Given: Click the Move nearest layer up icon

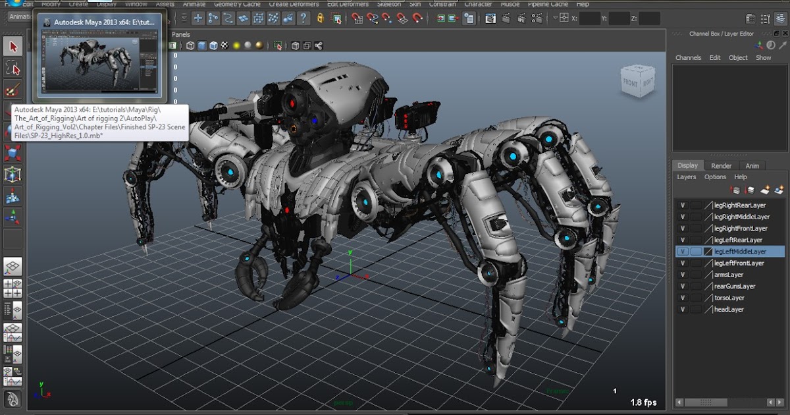Looking at the screenshot, I should [x=734, y=190].
